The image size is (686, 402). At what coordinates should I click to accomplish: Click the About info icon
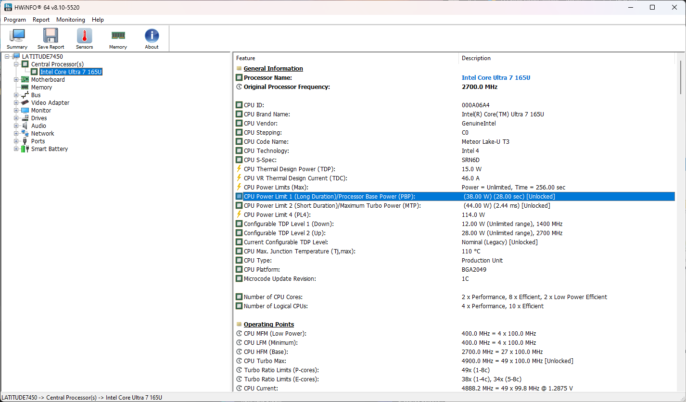152,37
